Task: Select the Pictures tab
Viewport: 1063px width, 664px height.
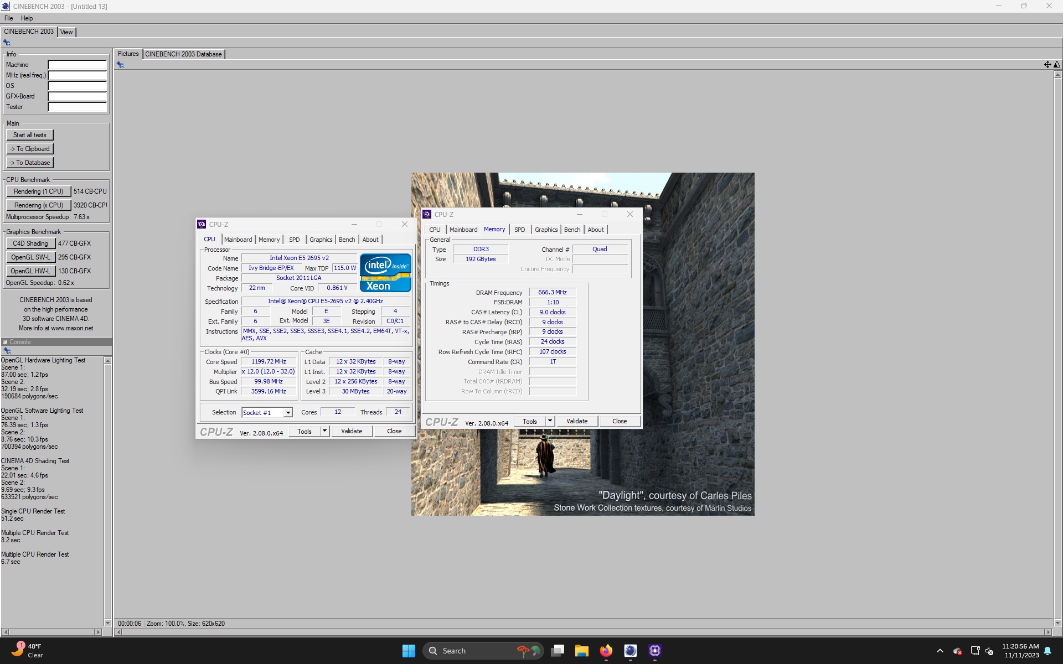Action: click(128, 54)
